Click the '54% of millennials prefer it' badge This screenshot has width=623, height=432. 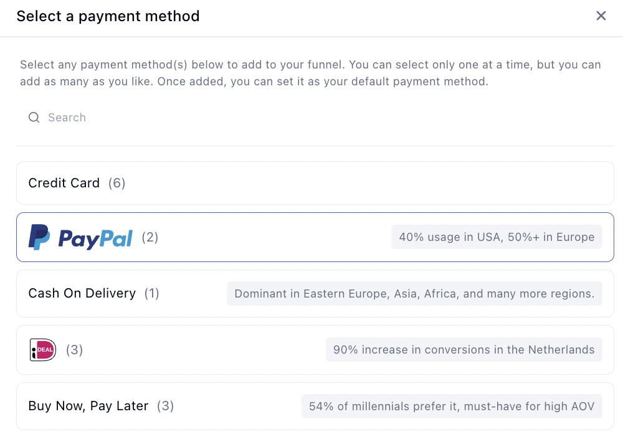[x=452, y=406]
